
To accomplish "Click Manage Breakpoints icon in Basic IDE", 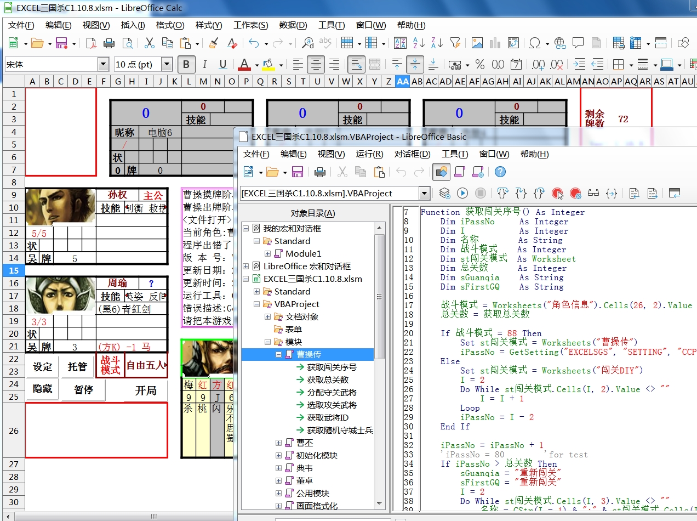I will click(x=575, y=193).
